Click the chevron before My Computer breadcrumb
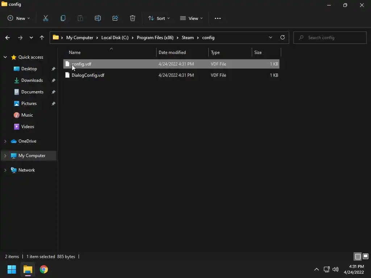Viewport: 371px width, 278px height. point(62,38)
